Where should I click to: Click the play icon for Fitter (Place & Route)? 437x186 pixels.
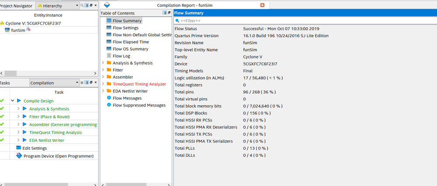coord(25,117)
